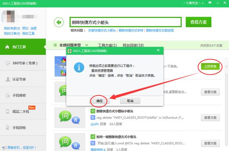Click the user avatar picture
229x151 pixels.
(8, 16)
